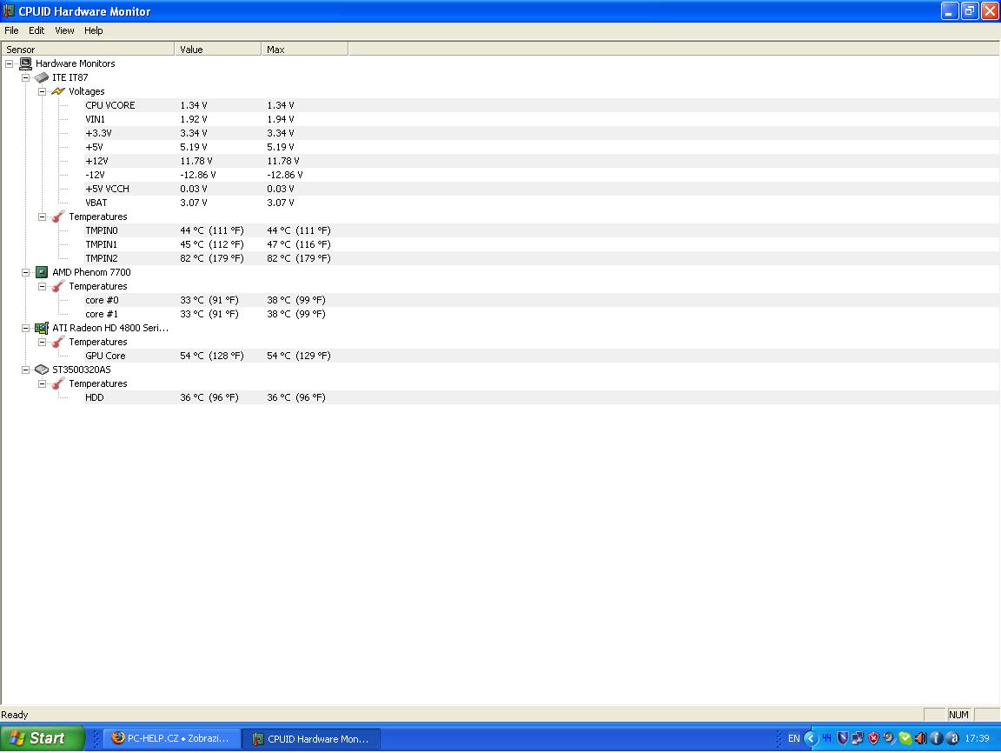Image resolution: width=1001 pixels, height=753 pixels.
Task: Open the File menu
Action: 11,30
